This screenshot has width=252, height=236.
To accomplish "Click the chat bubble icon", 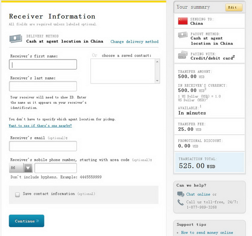I will (x=180, y=194).
